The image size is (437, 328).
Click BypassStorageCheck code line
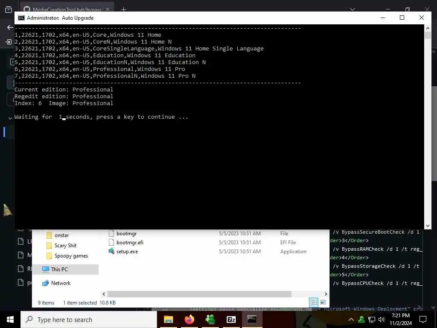point(376,266)
